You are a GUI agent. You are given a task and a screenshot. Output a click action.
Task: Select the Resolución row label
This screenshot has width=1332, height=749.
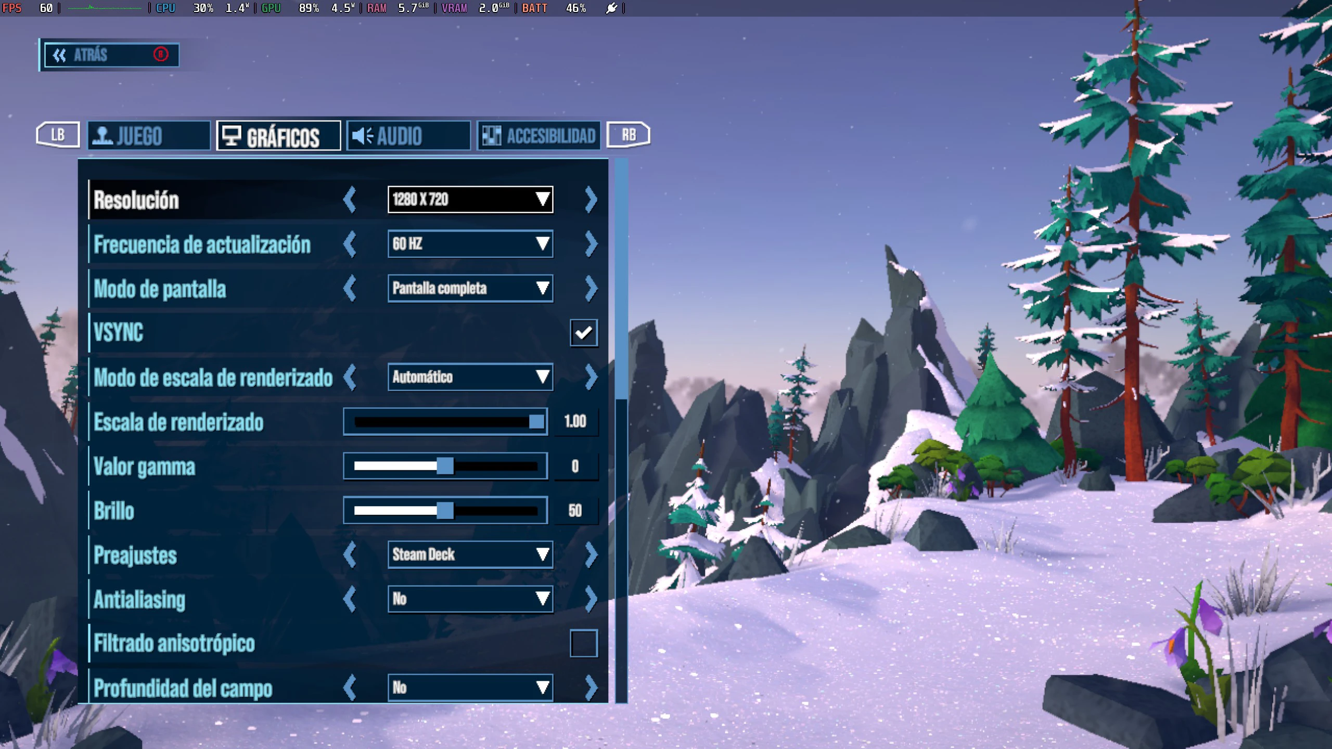(136, 200)
